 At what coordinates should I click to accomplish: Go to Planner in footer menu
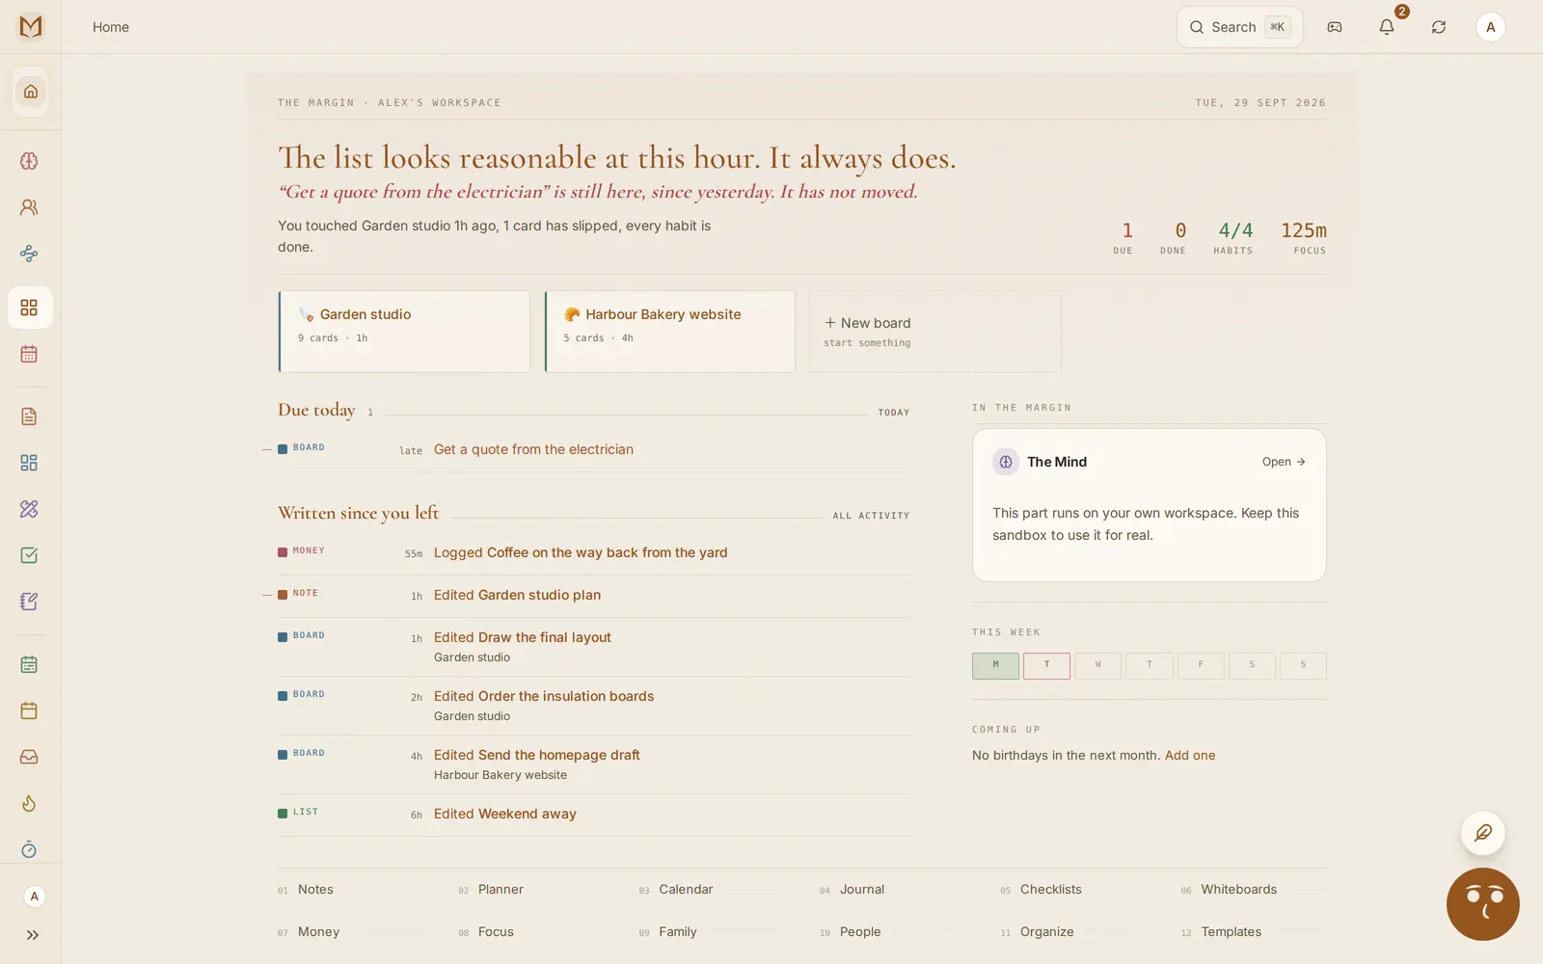point(501,890)
